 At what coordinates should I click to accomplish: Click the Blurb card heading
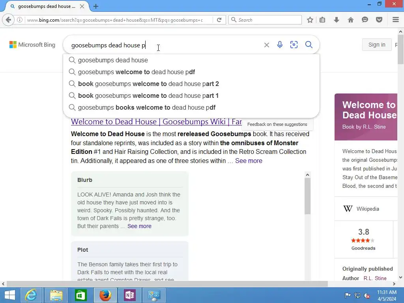coord(85,180)
